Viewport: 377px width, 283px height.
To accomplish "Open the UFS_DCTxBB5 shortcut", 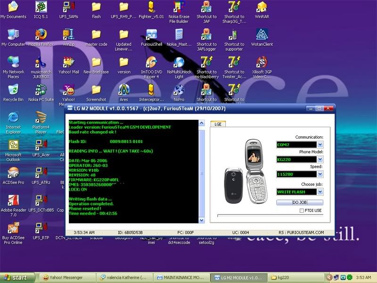I will pos(41,203).
